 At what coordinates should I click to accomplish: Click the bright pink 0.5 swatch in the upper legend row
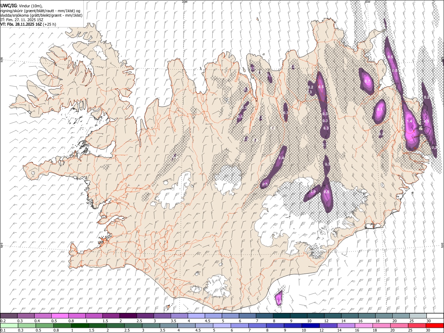(x=60, y=316)
